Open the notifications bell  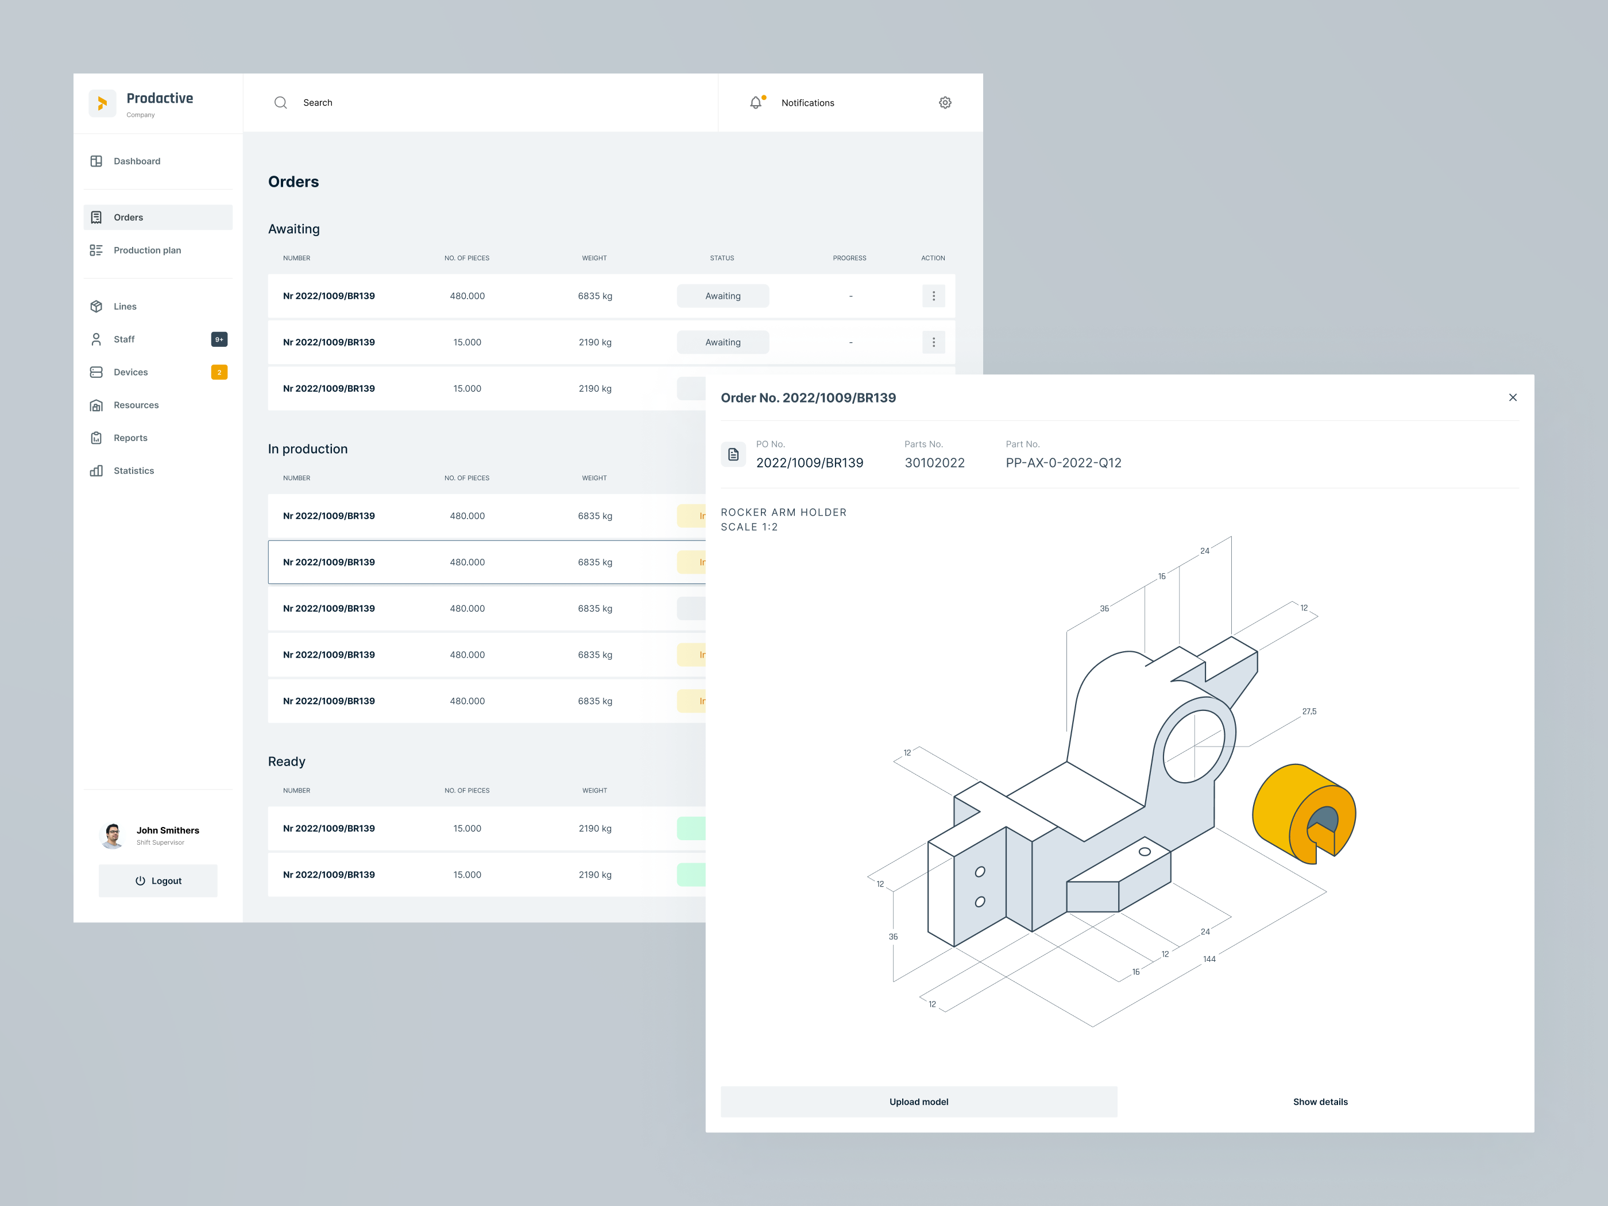[x=756, y=102]
